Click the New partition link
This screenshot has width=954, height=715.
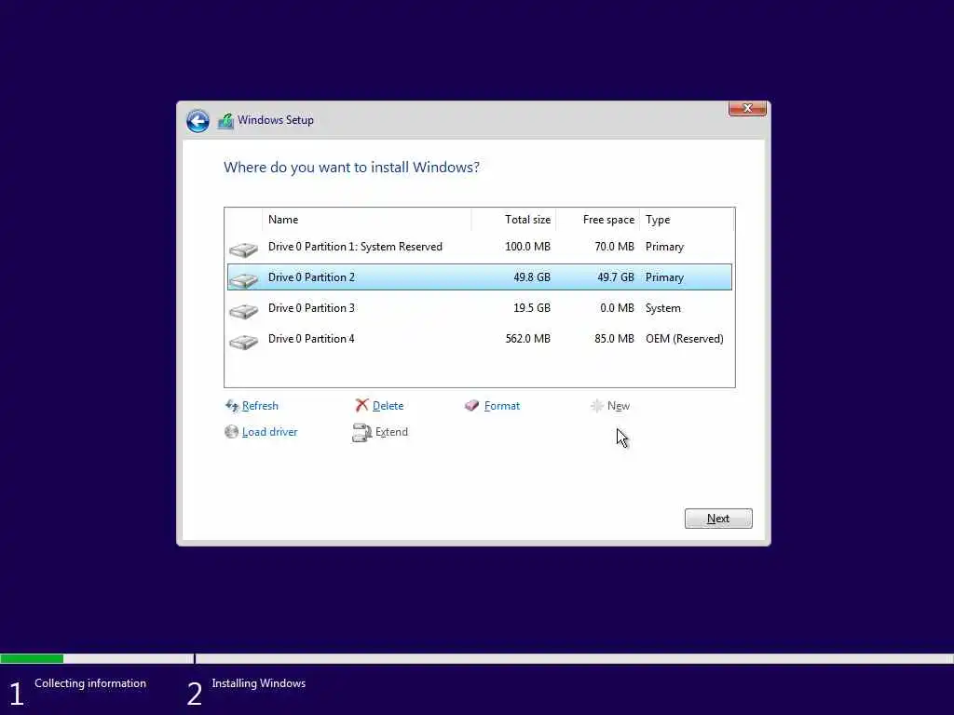[x=619, y=406]
